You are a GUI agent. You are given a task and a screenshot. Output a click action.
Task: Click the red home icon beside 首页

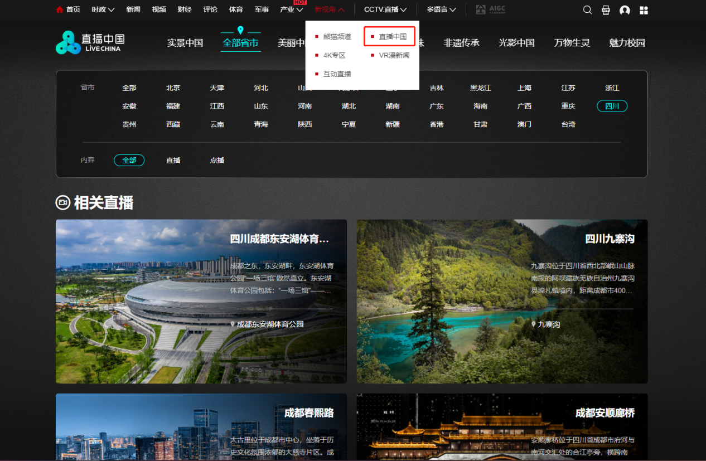click(x=60, y=9)
